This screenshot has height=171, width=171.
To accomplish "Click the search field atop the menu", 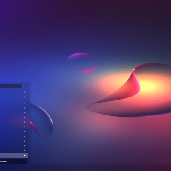I will click(x=11, y=86).
